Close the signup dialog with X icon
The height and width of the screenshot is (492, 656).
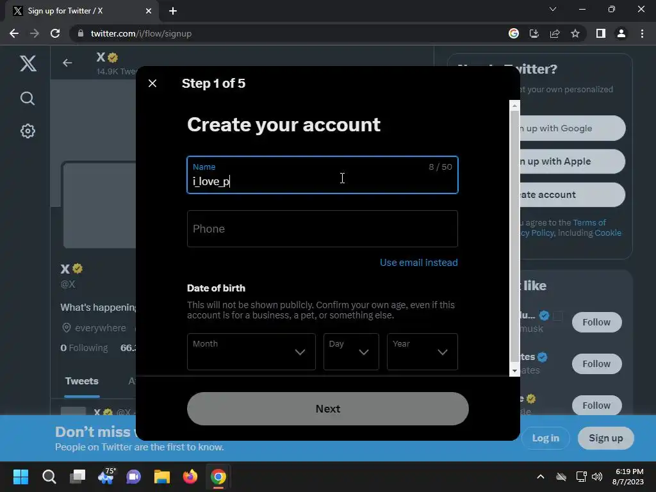click(x=152, y=83)
